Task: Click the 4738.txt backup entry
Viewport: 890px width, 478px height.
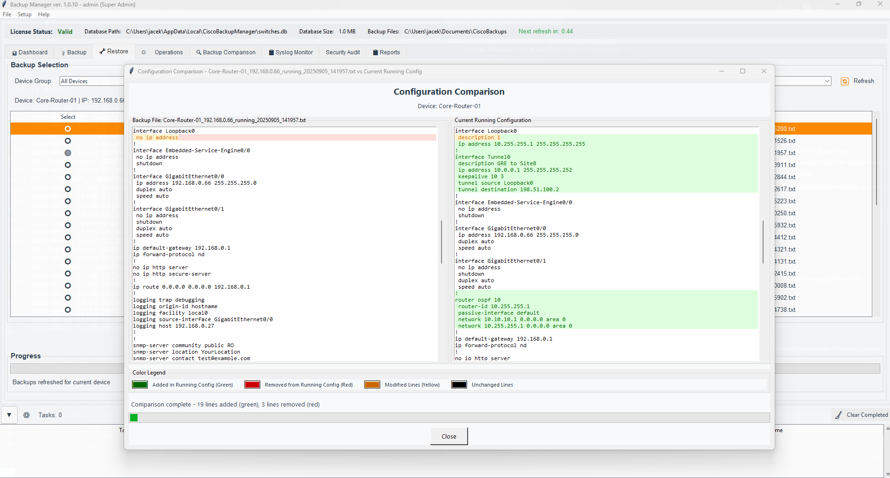Action: [x=785, y=310]
